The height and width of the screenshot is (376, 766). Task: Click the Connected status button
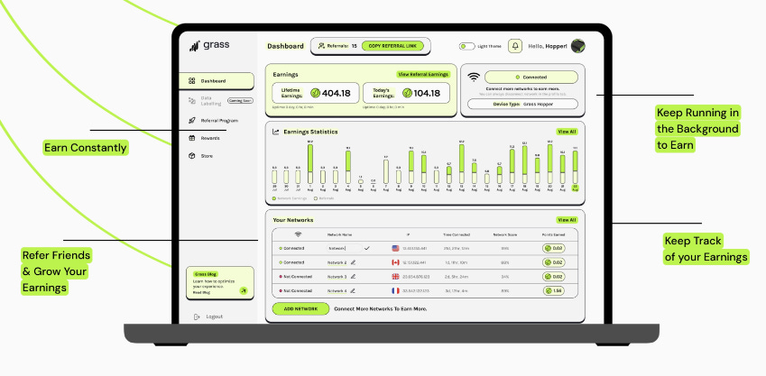click(531, 78)
